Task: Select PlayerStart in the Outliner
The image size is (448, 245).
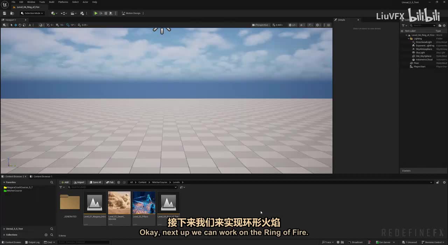Action: tap(420, 66)
